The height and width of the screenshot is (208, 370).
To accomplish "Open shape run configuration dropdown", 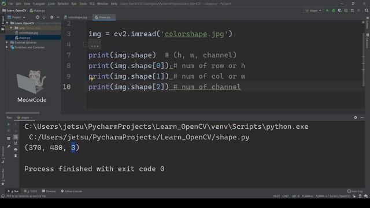I will 313,10.
